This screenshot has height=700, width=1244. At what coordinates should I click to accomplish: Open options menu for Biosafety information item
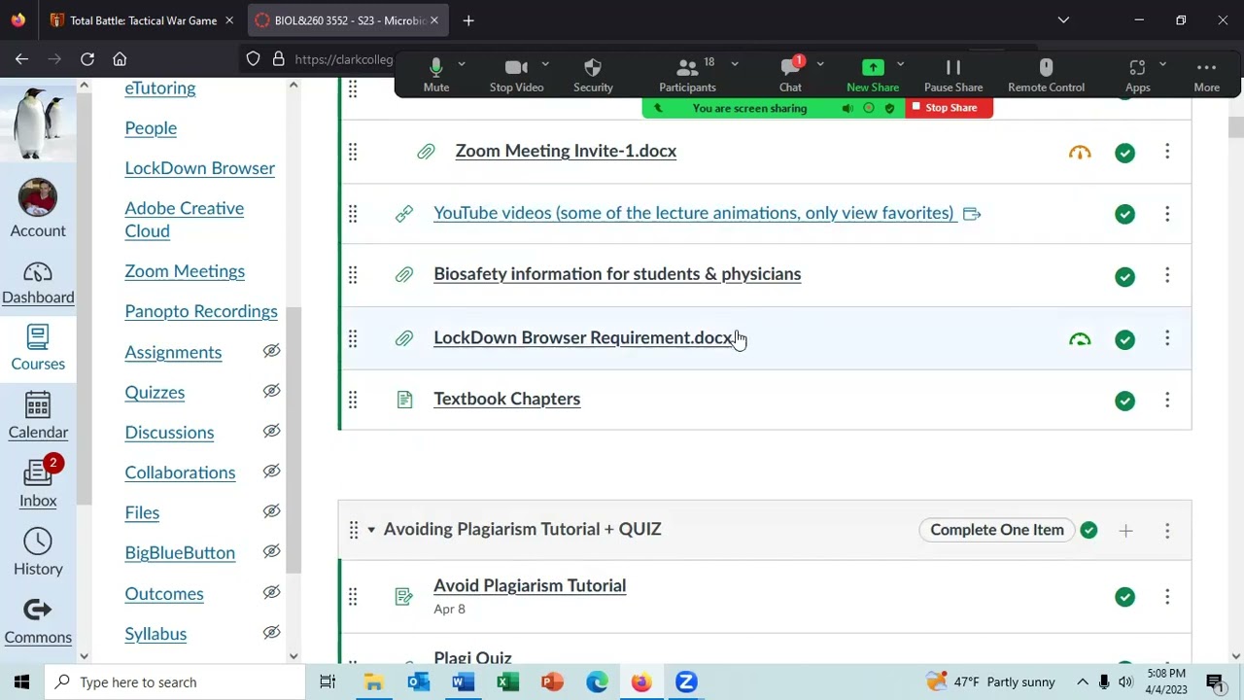tap(1167, 276)
